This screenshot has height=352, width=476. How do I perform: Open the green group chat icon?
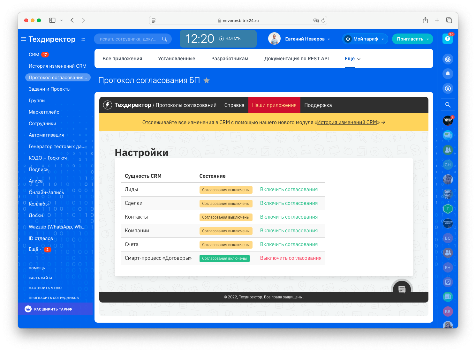(448, 150)
